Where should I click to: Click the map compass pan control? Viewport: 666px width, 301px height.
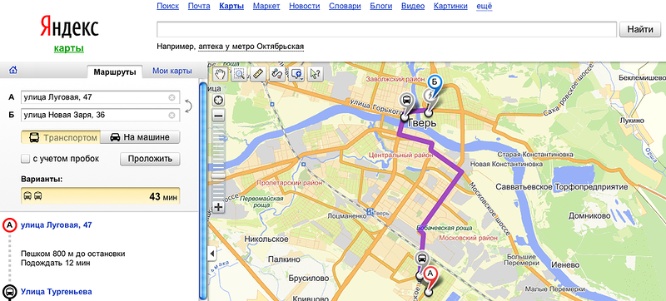[219, 101]
